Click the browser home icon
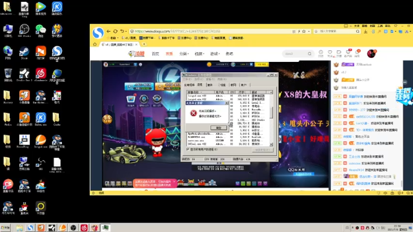Viewport: 413px width, 232px height. tap(95, 44)
